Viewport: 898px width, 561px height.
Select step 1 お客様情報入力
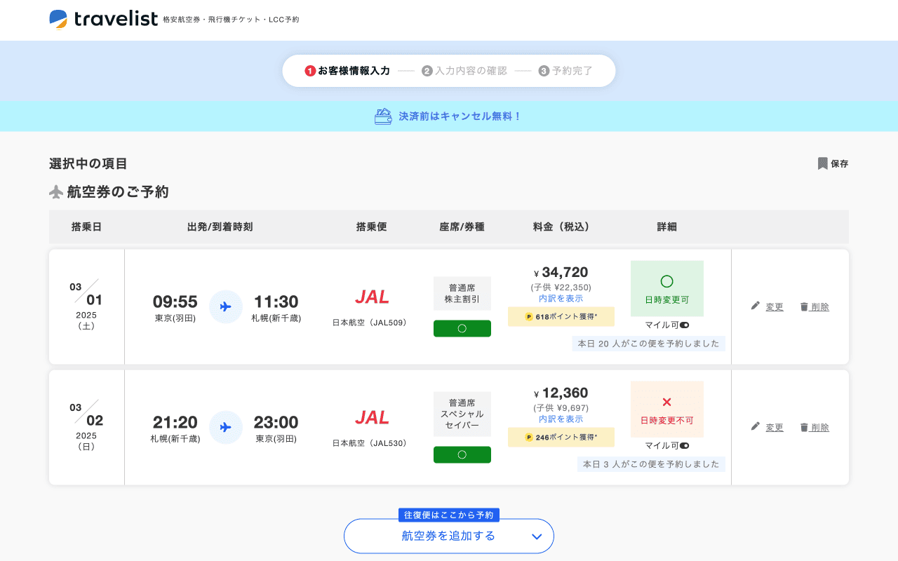pos(347,71)
